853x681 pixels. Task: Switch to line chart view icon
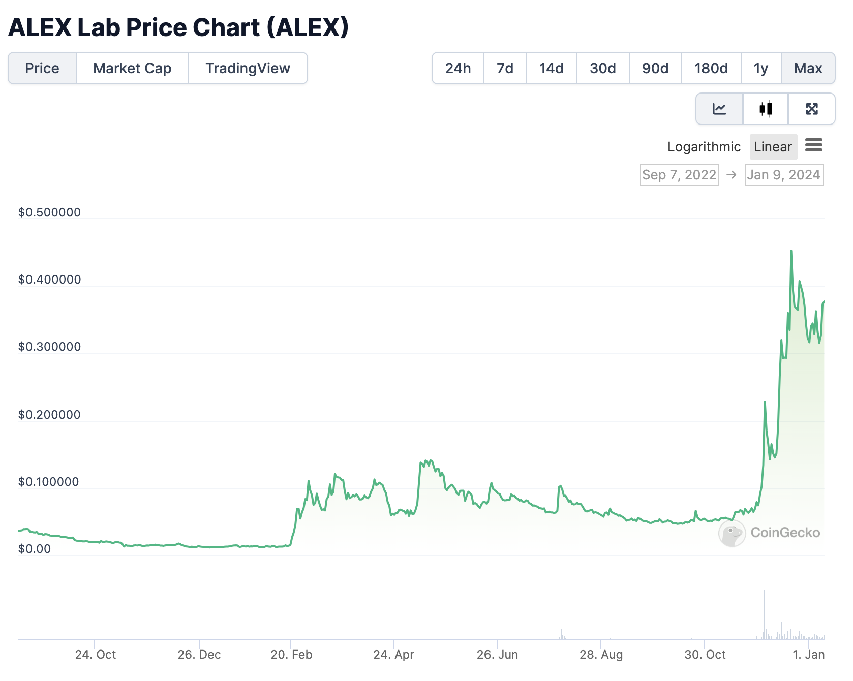point(719,109)
